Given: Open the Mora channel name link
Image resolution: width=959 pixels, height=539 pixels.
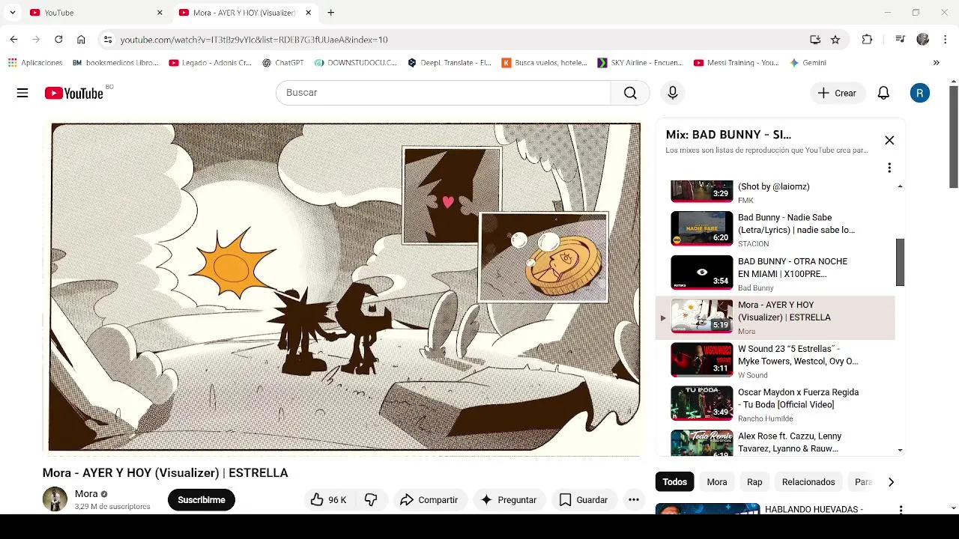Looking at the screenshot, I should click(86, 494).
